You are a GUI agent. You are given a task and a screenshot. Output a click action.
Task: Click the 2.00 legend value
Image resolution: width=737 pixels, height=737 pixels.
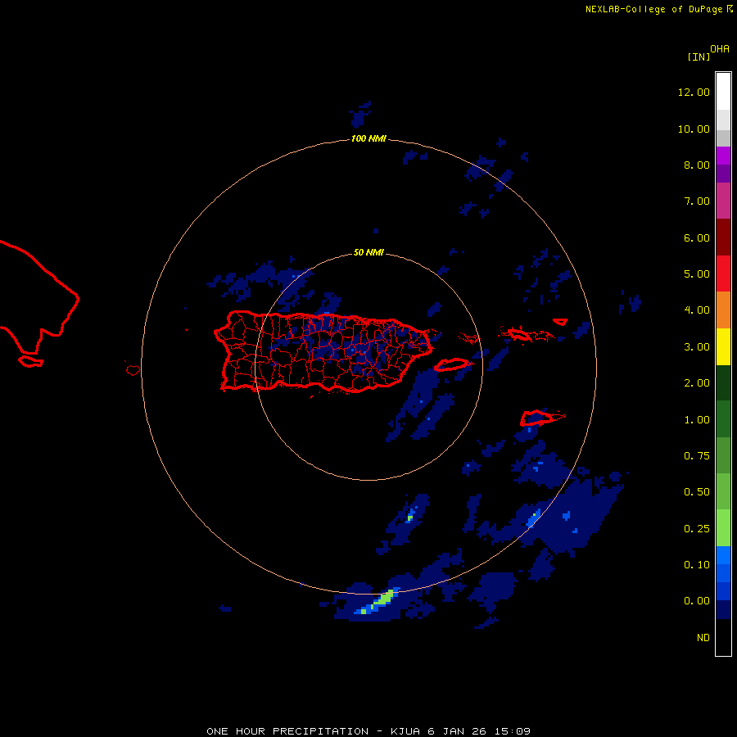click(697, 383)
